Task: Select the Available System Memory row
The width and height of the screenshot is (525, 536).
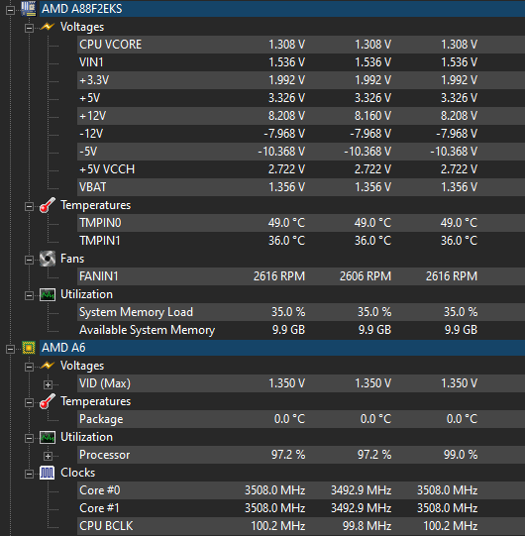Action: pyautogui.click(x=301, y=330)
